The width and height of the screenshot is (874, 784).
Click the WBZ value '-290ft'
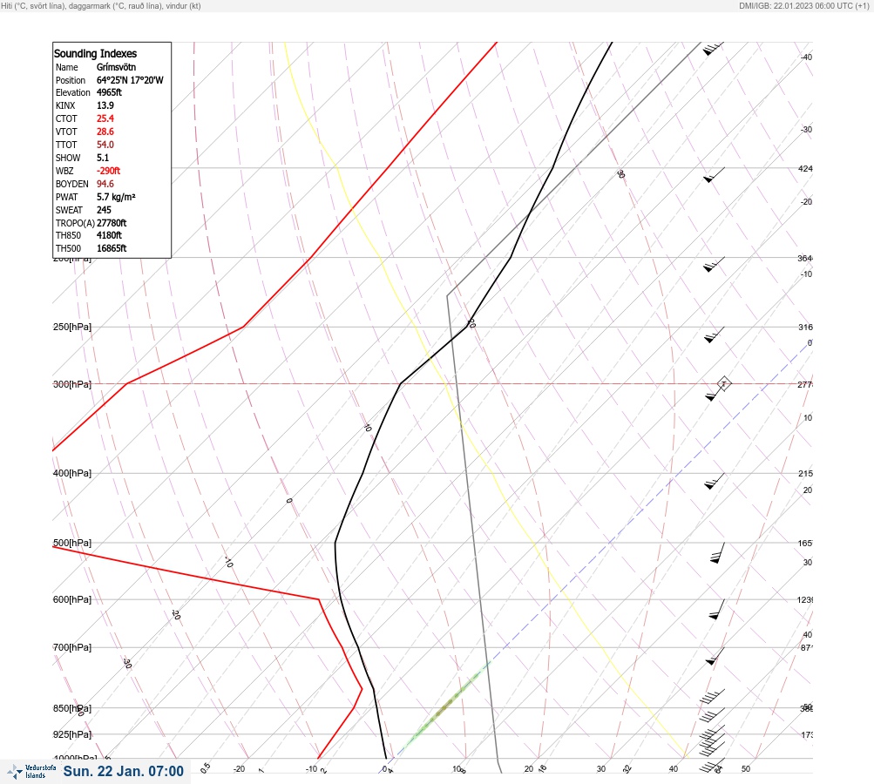108,171
